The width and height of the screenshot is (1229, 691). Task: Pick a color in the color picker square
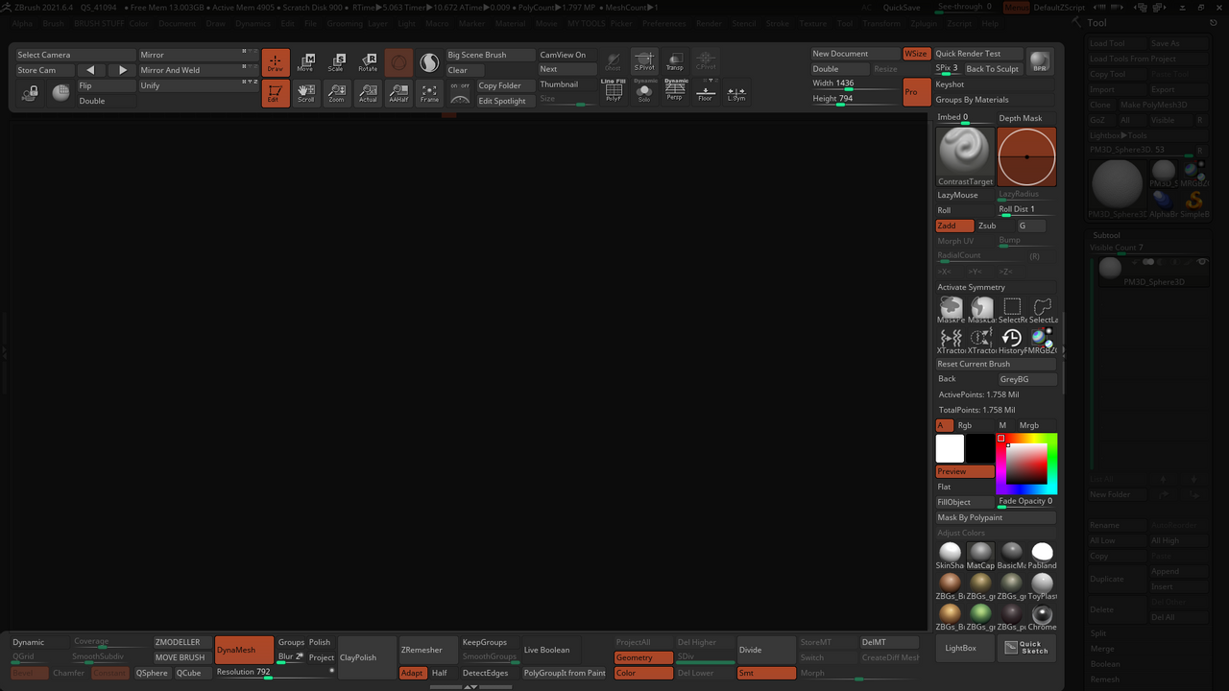pos(1026,465)
